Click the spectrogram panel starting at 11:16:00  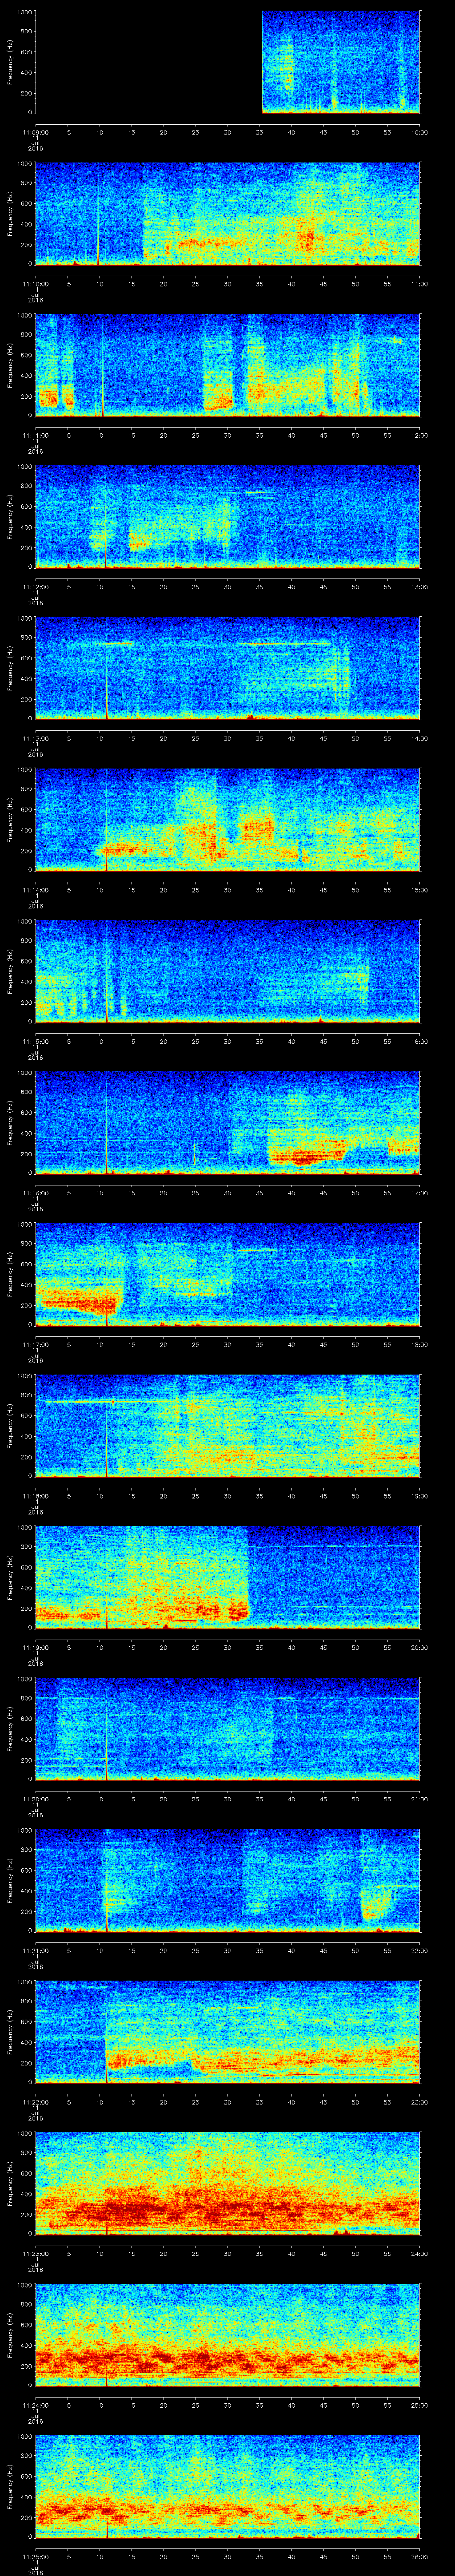(x=227, y=1123)
